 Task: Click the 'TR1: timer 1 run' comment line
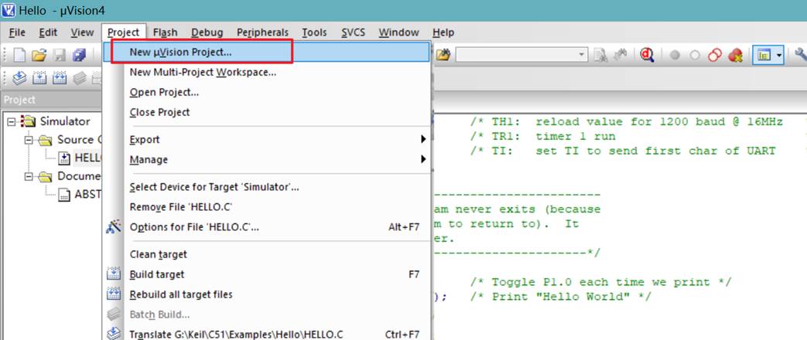(x=542, y=136)
